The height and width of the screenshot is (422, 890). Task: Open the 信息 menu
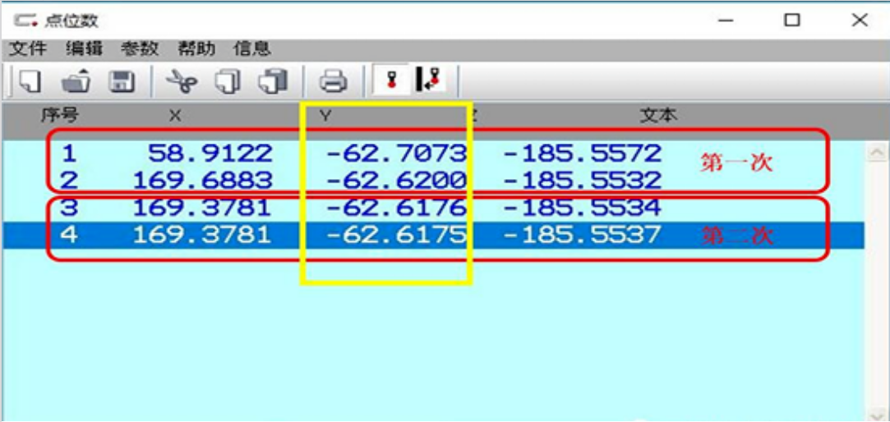pos(252,49)
